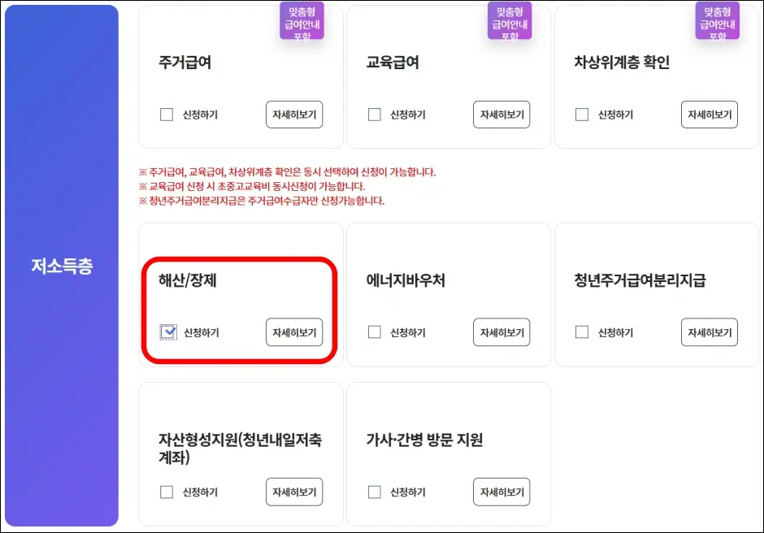This screenshot has height=533, width=764.
Task: Check 신청하기 for 교육급여
Action: tap(374, 115)
